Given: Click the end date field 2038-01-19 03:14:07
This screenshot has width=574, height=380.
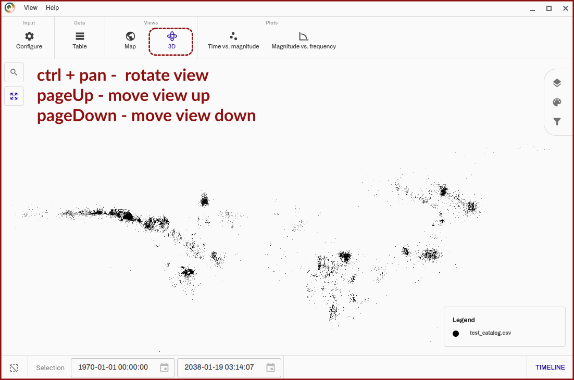Looking at the screenshot, I should [229, 368].
